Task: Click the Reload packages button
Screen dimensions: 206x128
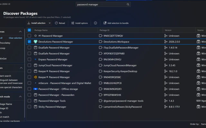Action: [60, 23]
